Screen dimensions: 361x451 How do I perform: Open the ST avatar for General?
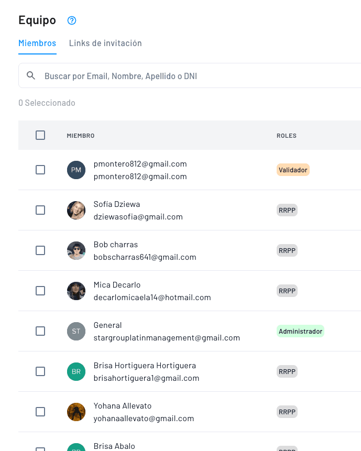(76, 331)
